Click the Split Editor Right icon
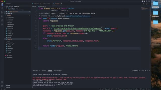161x90 pixels. click(x=147, y=4)
